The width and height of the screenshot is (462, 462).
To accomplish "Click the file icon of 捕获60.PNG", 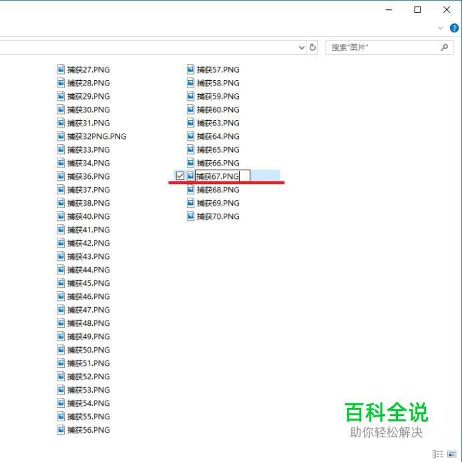I will 191,109.
